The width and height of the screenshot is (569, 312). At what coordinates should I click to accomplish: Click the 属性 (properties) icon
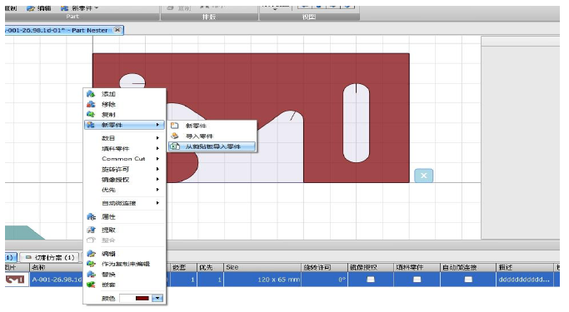(91, 216)
